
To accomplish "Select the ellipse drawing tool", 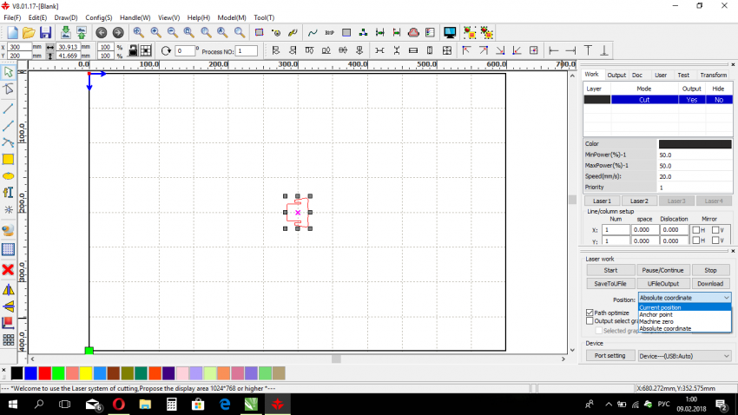I will (x=9, y=176).
